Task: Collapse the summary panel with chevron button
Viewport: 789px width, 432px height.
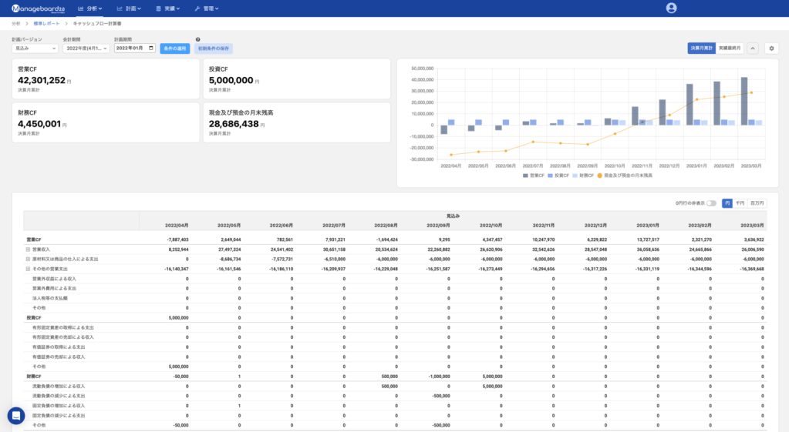Action: (753, 49)
